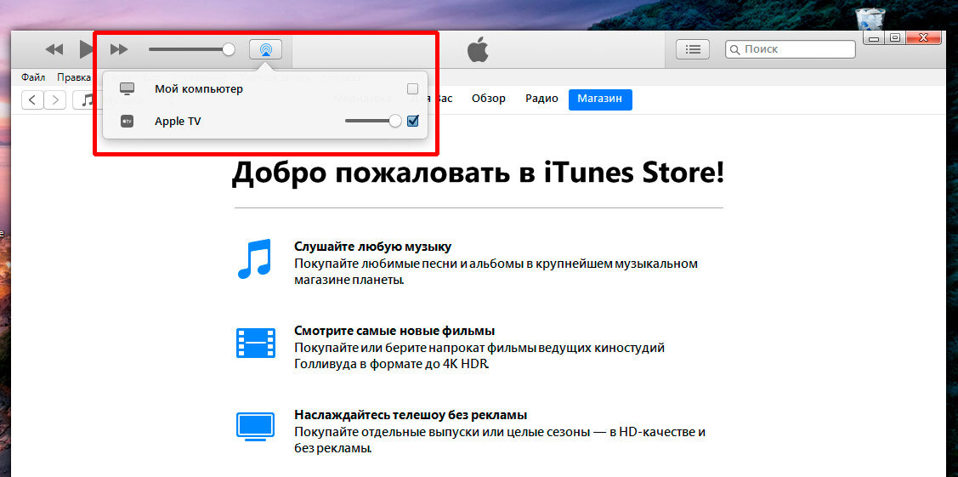Open the Up Next list button
This screenshot has height=477, width=958.
(692, 49)
